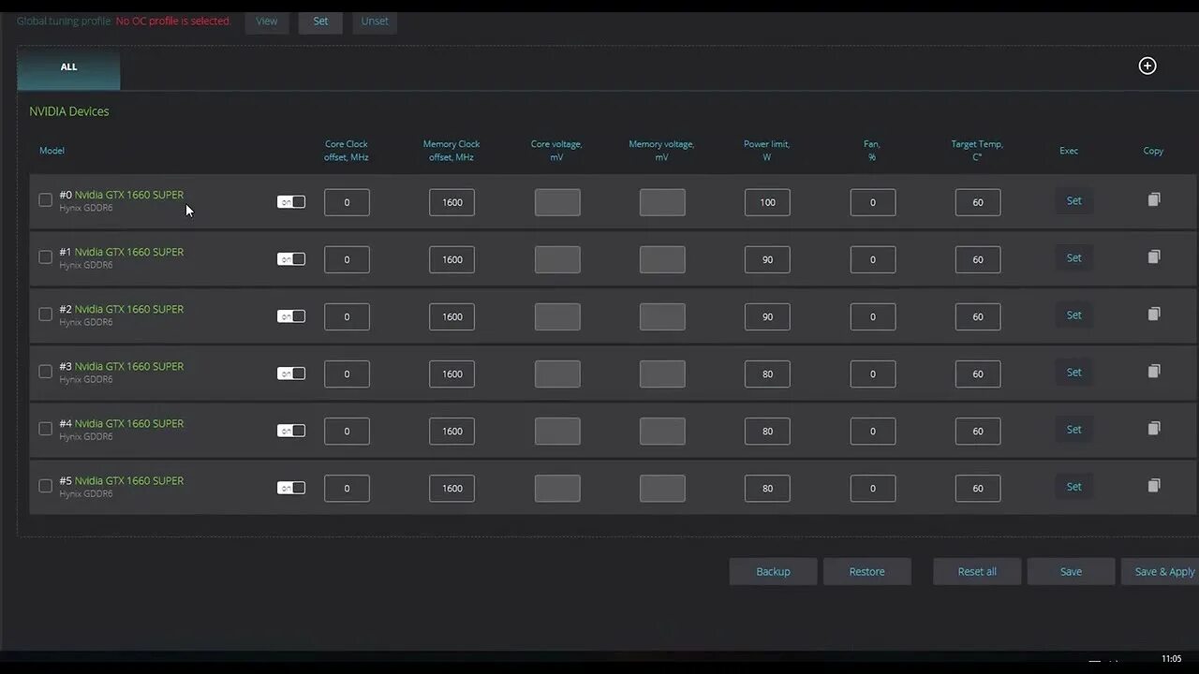1199x674 pixels.
Task: Focus Fan percent field for GPU #0
Action: [872, 202]
